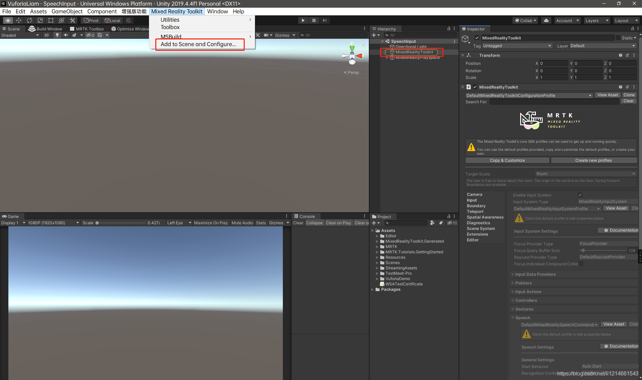The width and height of the screenshot is (642, 380).
Task: Toggle Pivot handle position
Action: click(91, 20)
